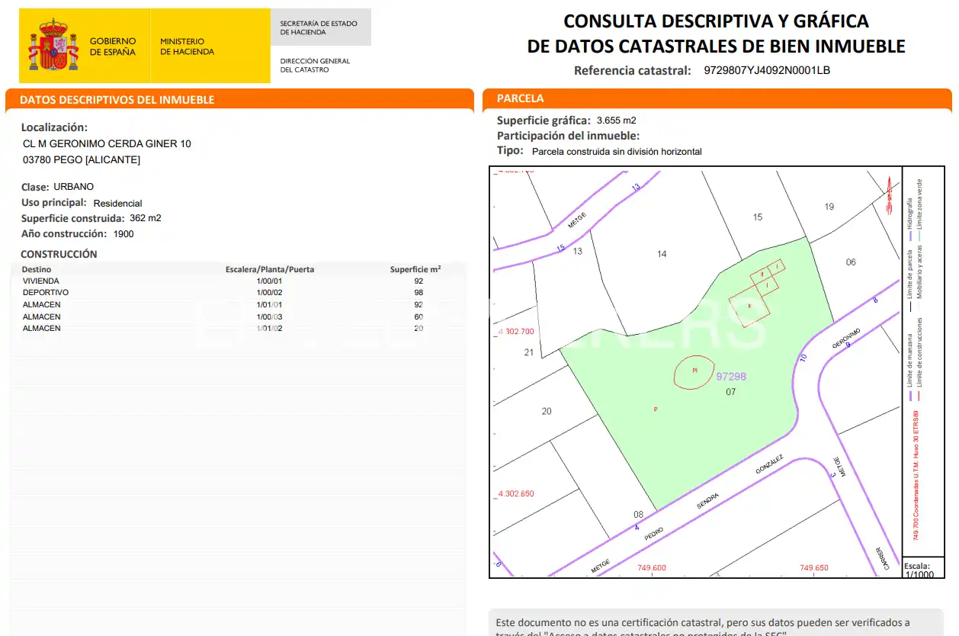
Task: Click coordinate label '749,600' at map bottom
Action: pos(651,568)
